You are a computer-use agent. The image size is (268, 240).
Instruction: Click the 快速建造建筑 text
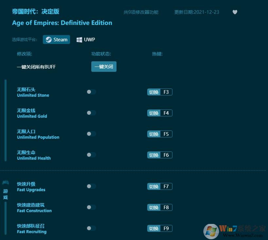click(30, 205)
